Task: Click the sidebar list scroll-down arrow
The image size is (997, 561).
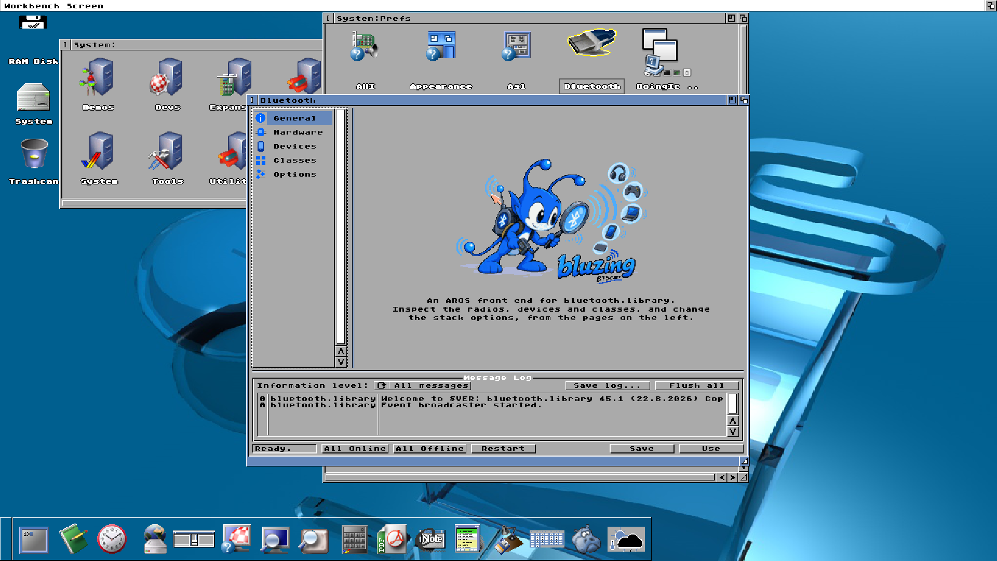Action: point(341,362)
